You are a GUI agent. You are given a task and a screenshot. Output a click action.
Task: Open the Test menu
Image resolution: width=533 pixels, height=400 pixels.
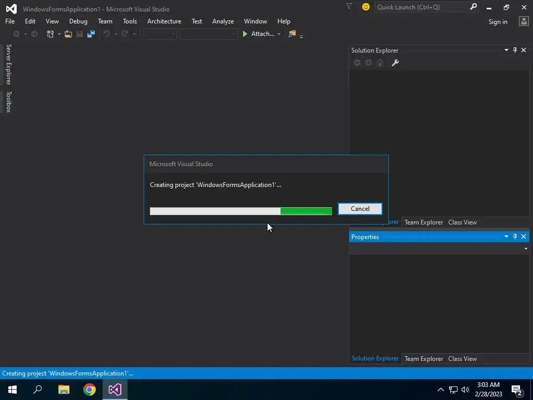[197, 21]
